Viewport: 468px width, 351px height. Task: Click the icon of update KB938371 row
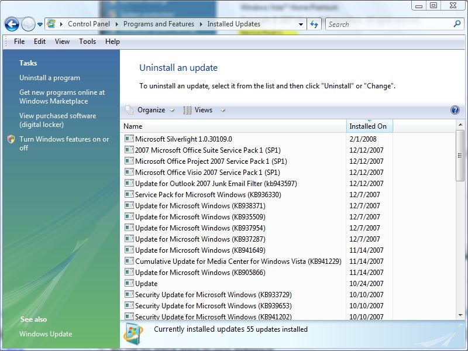[x=129, y=205]
